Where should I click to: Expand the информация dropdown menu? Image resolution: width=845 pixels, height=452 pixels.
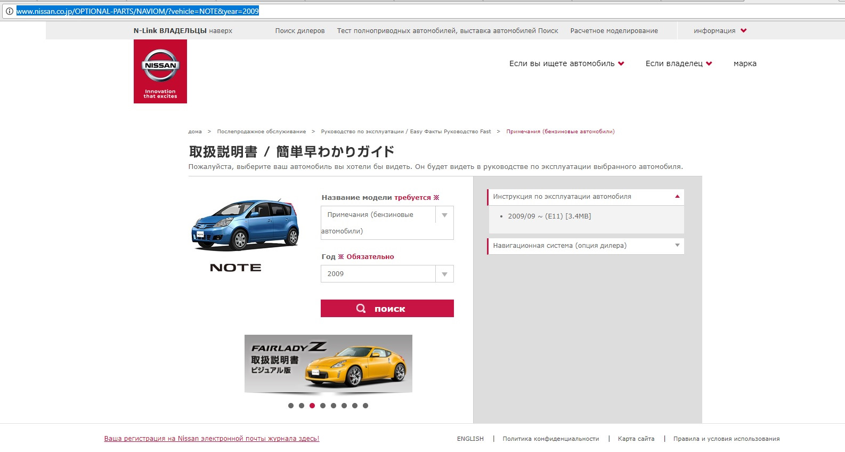coord(720,31)
